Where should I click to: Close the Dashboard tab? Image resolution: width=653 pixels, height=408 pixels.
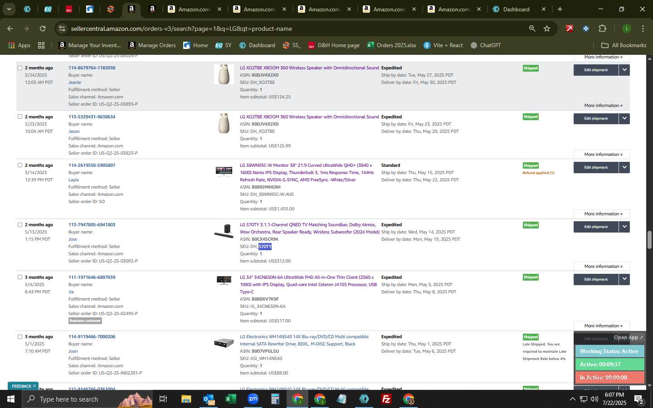544,9
